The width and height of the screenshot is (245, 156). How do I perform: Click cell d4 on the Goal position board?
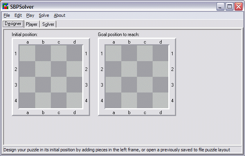[x=160, y=100]
